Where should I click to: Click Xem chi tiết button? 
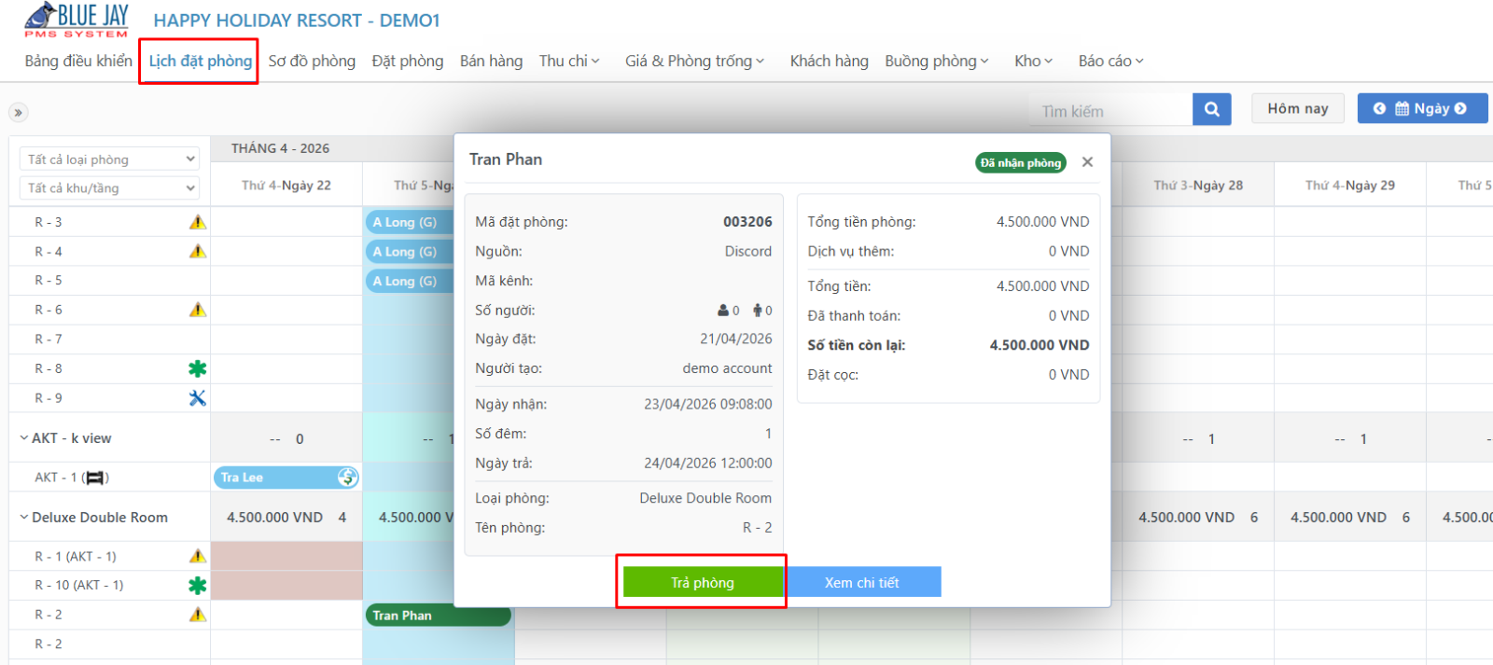click(x=862, y=582)
